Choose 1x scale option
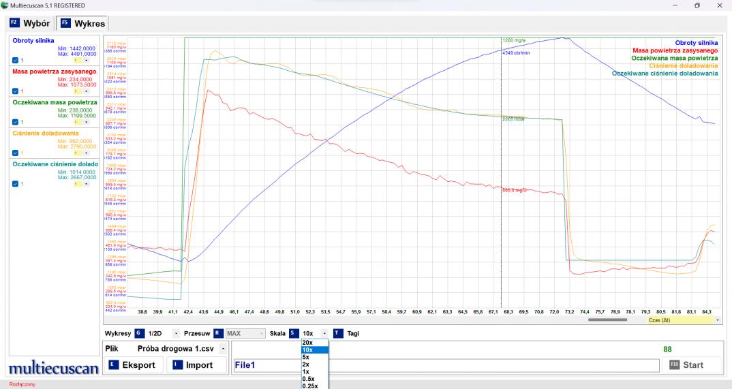The height and width of the screenshot is (389, 732). coord(315,372)
